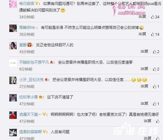
Task: Click 温柔的猫猫啊's flower avatar
Action: coord(13,133)
